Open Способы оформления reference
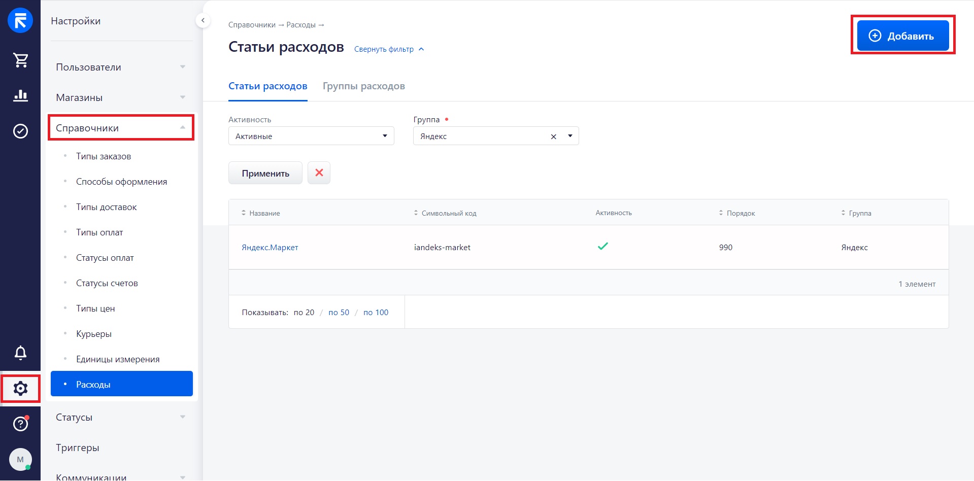Image resolution: width=974 pixels, height=481 pixels. [121, 182]
